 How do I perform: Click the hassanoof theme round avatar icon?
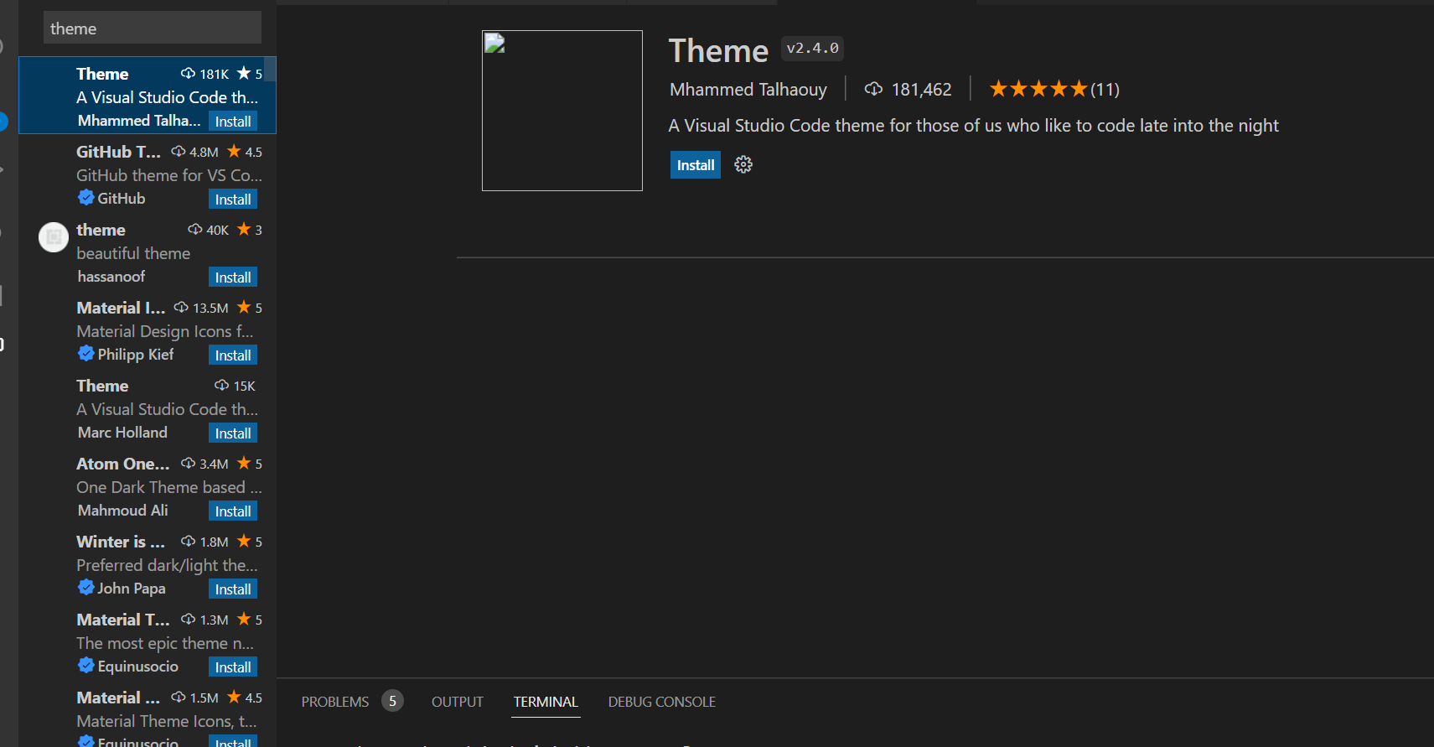coord(54,237)
